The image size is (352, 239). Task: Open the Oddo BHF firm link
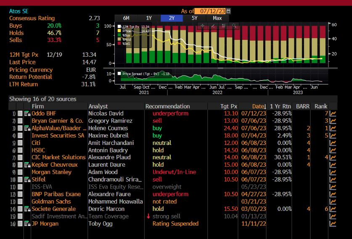tap(44, 114)
